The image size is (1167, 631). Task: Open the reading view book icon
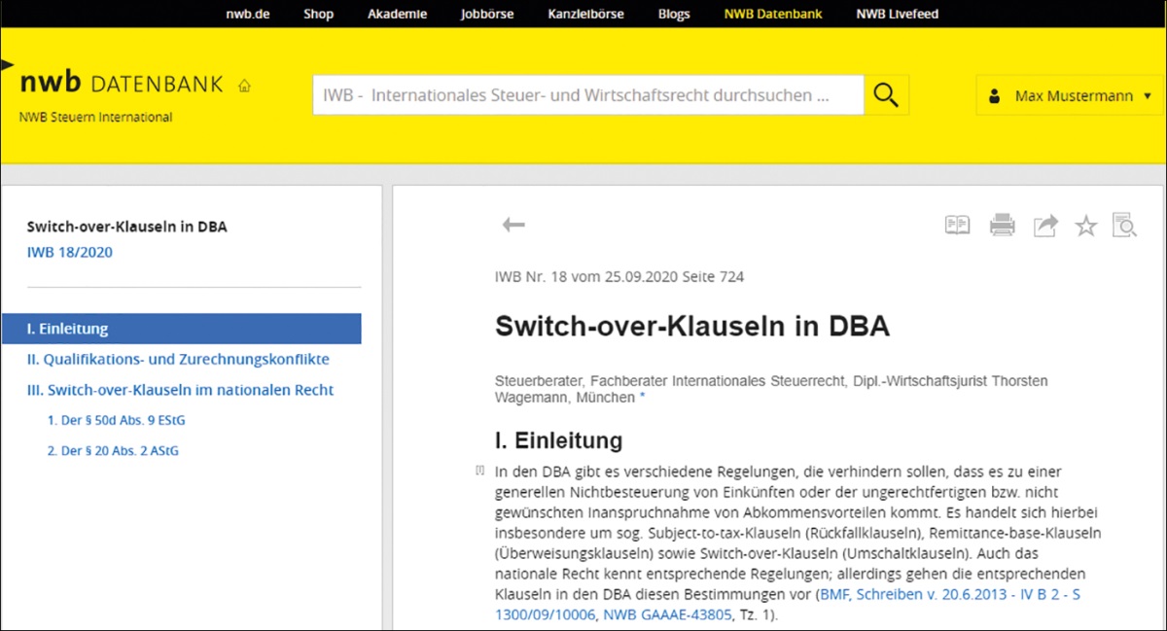[957, 226]
